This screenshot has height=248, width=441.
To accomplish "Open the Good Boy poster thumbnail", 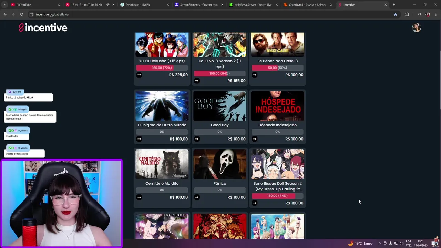I will click(x=220, y=106).
